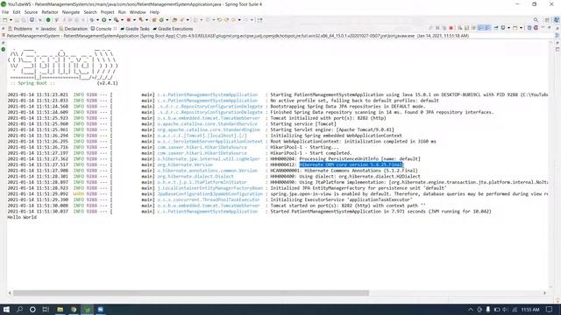Open the Refactor menu

[x=50, y=12]
